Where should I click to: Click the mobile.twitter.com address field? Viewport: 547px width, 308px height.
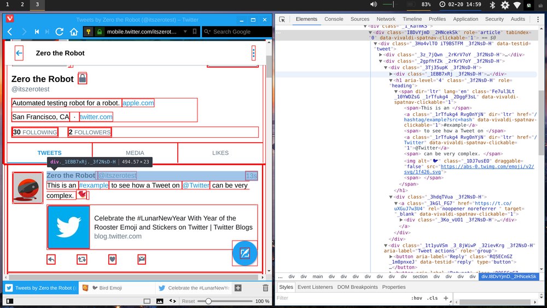pyautogui.click(x=142, y=32)
